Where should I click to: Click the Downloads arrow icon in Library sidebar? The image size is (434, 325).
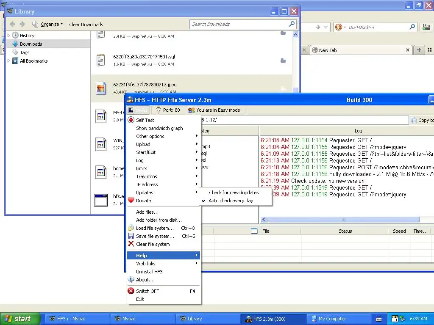tap(15, 44)
